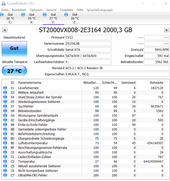Click the blue status orb for drive C:
The width and height of the screenshot is (170, 181).
click(x=2, y=15)
